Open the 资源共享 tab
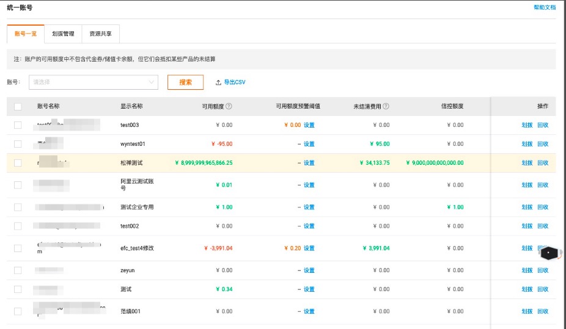The height and width of the screenshot is (329, 566). click(101, 34)
